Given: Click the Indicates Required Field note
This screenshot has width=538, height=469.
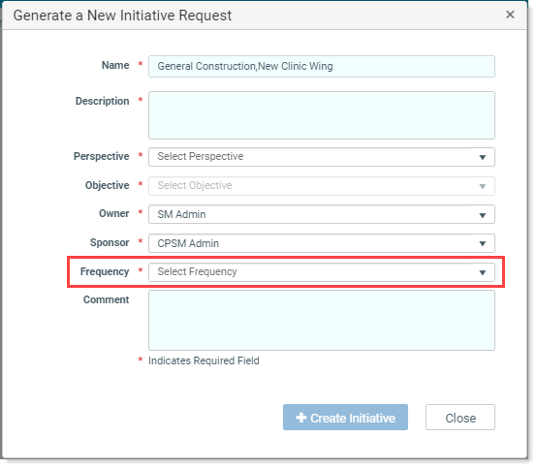Looking at the screenshot, I should (204, 360).
